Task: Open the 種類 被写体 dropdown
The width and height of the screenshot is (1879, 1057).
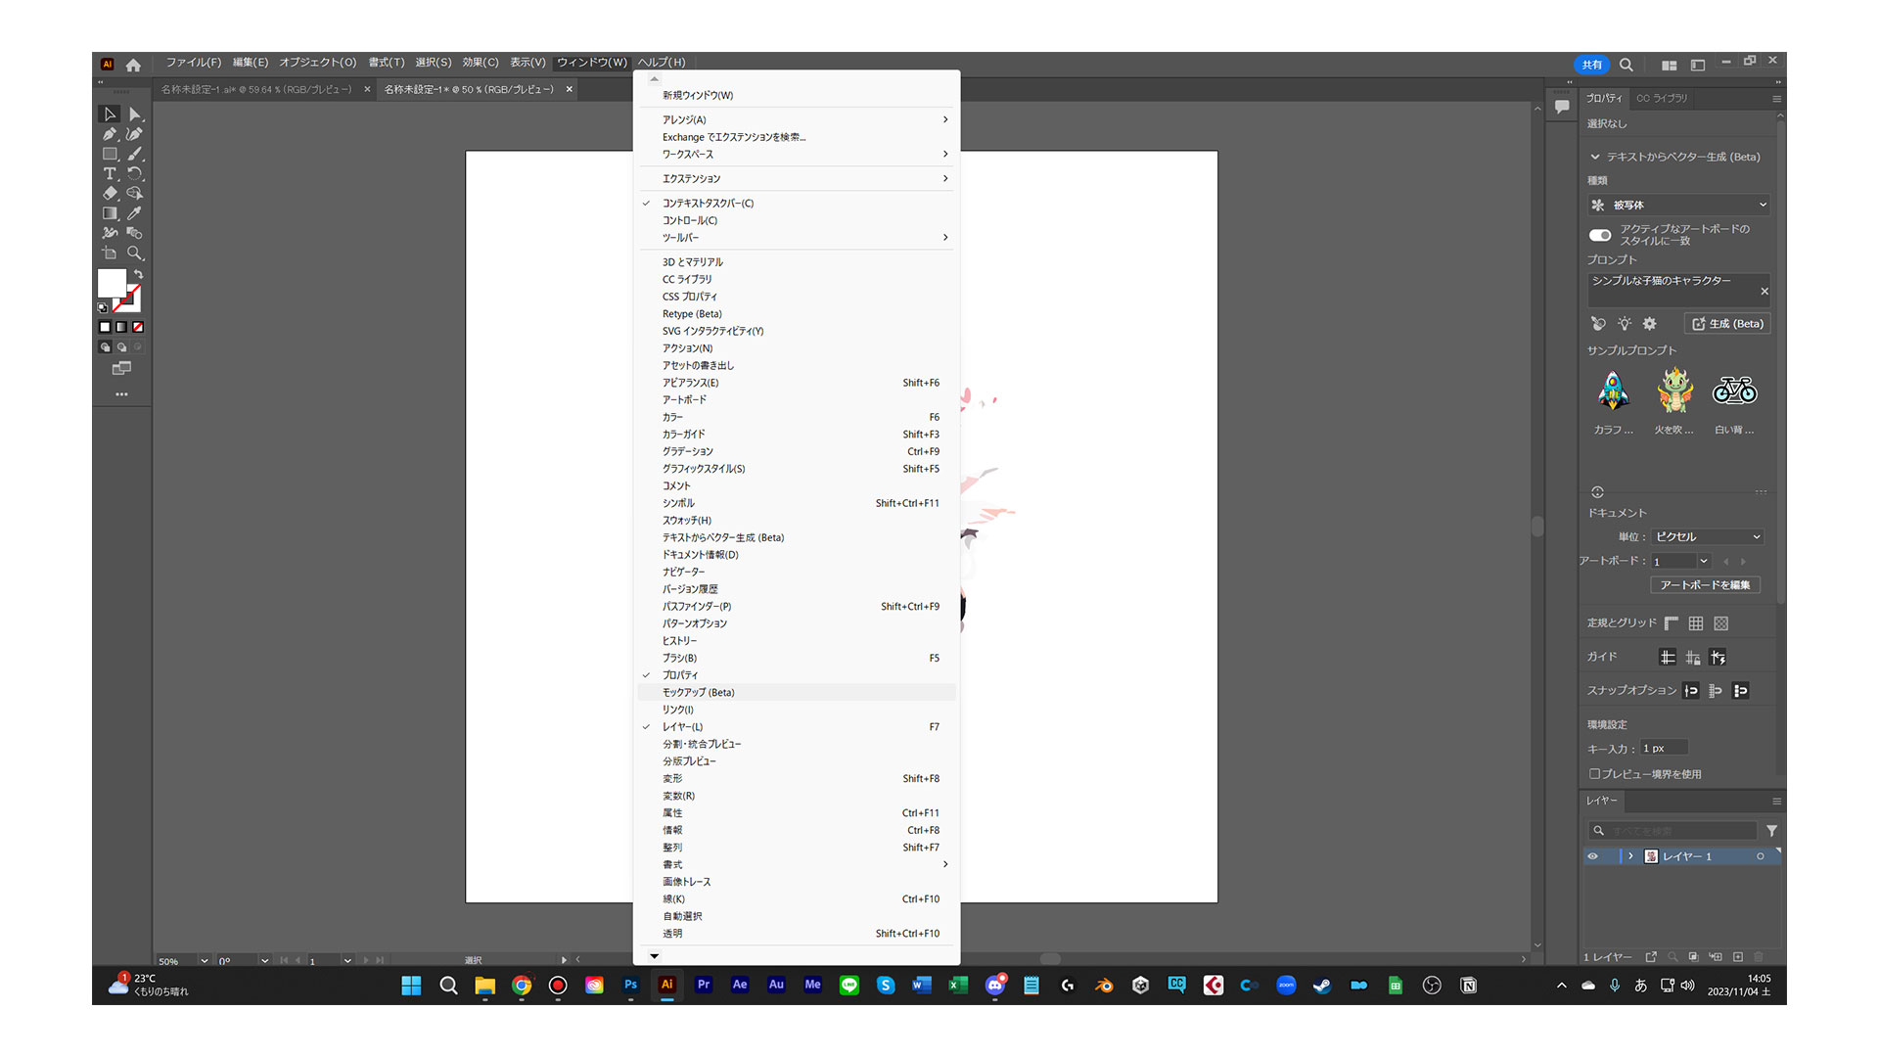Action: click(x=1678, y=205)
